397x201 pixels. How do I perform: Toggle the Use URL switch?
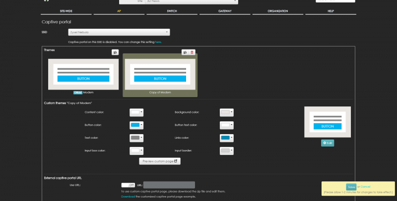128,185
